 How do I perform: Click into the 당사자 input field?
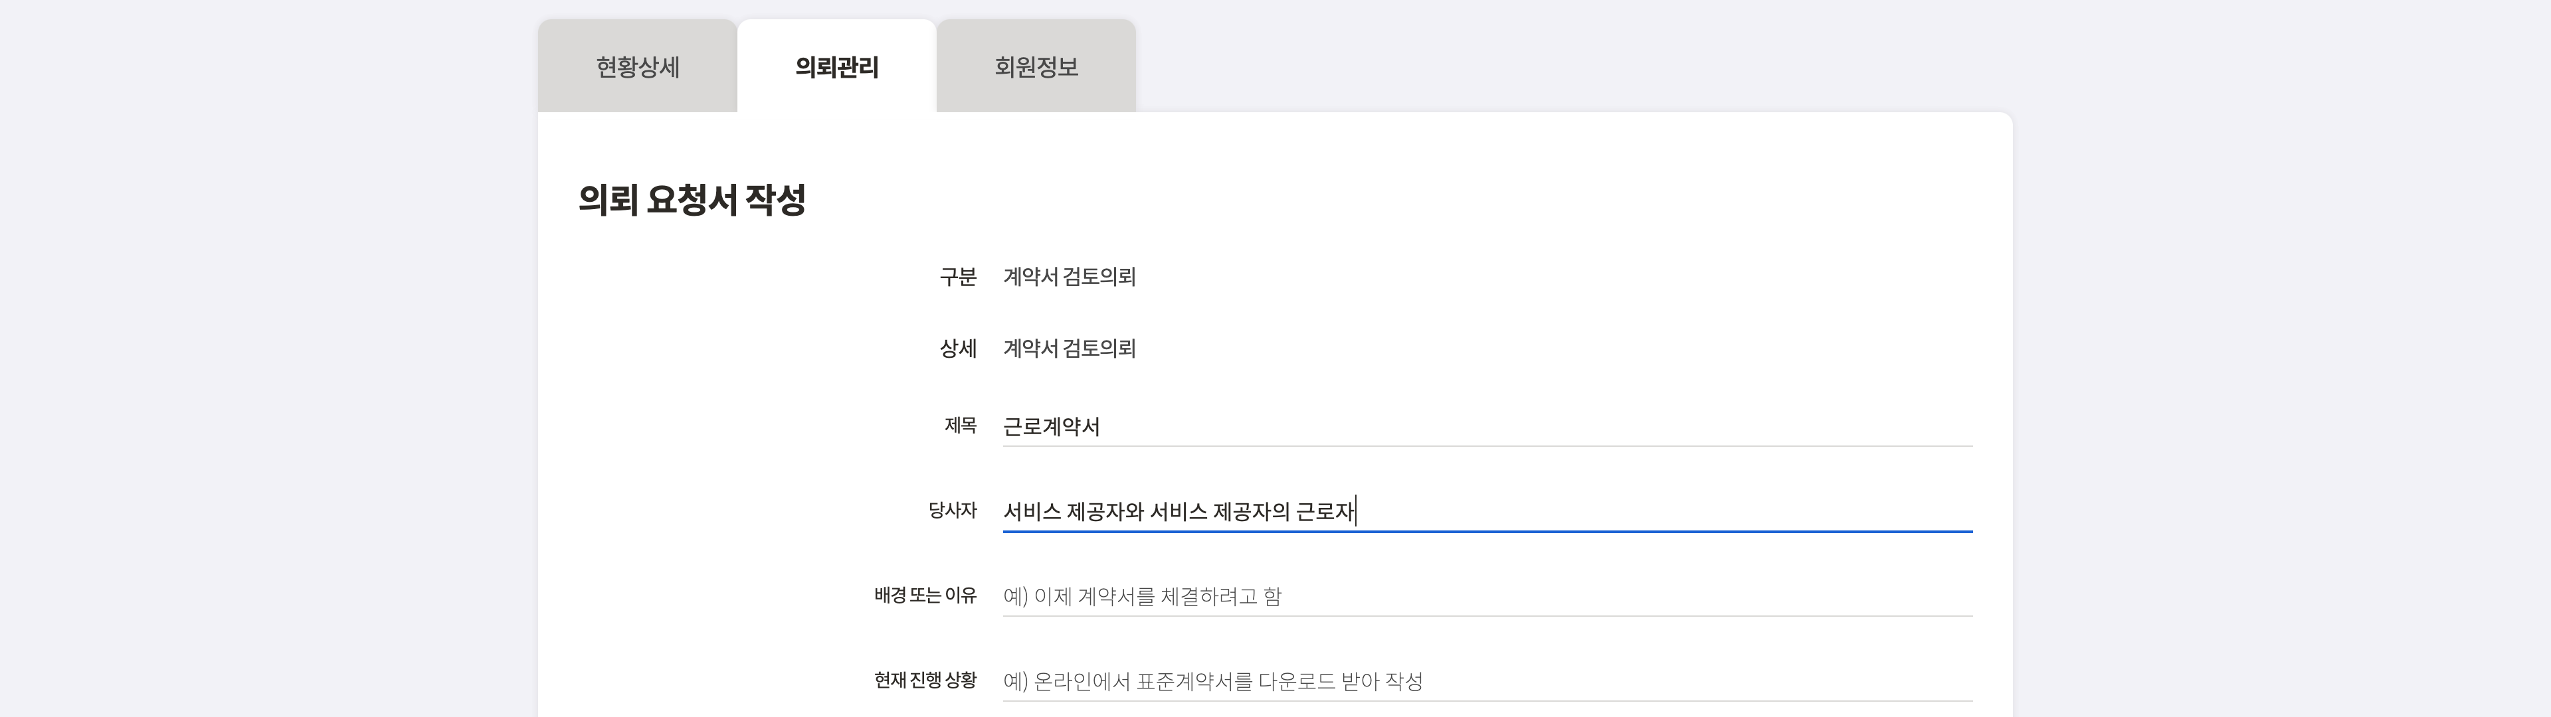(1663, 511)
